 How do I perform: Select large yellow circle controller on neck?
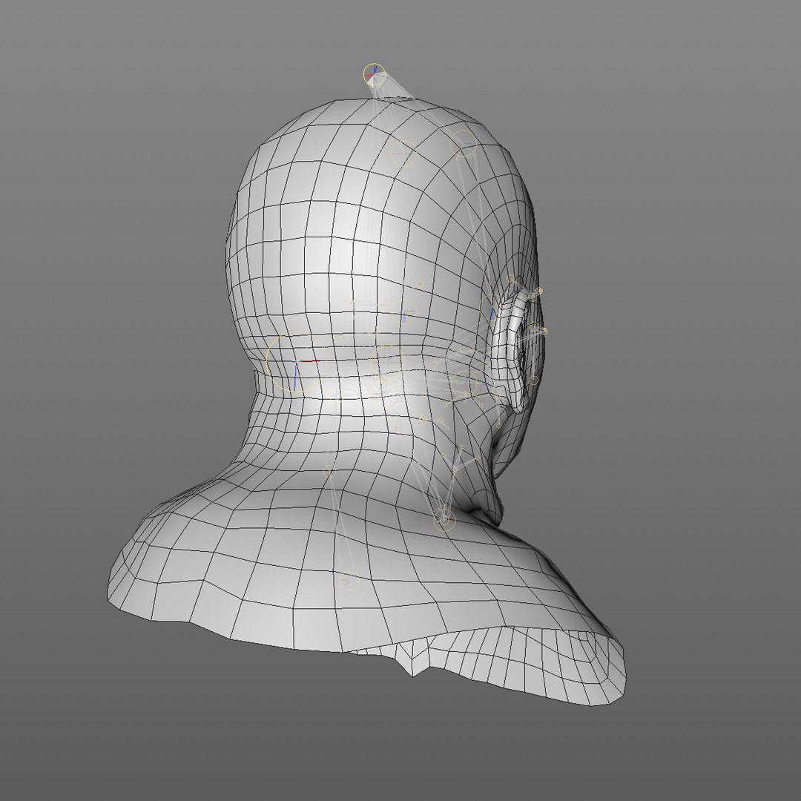coord(296,363)
